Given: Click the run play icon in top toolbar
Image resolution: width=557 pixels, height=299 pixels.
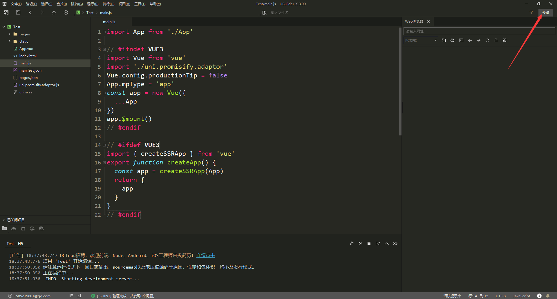Looking at the screenshot, I should pos(66,12).
